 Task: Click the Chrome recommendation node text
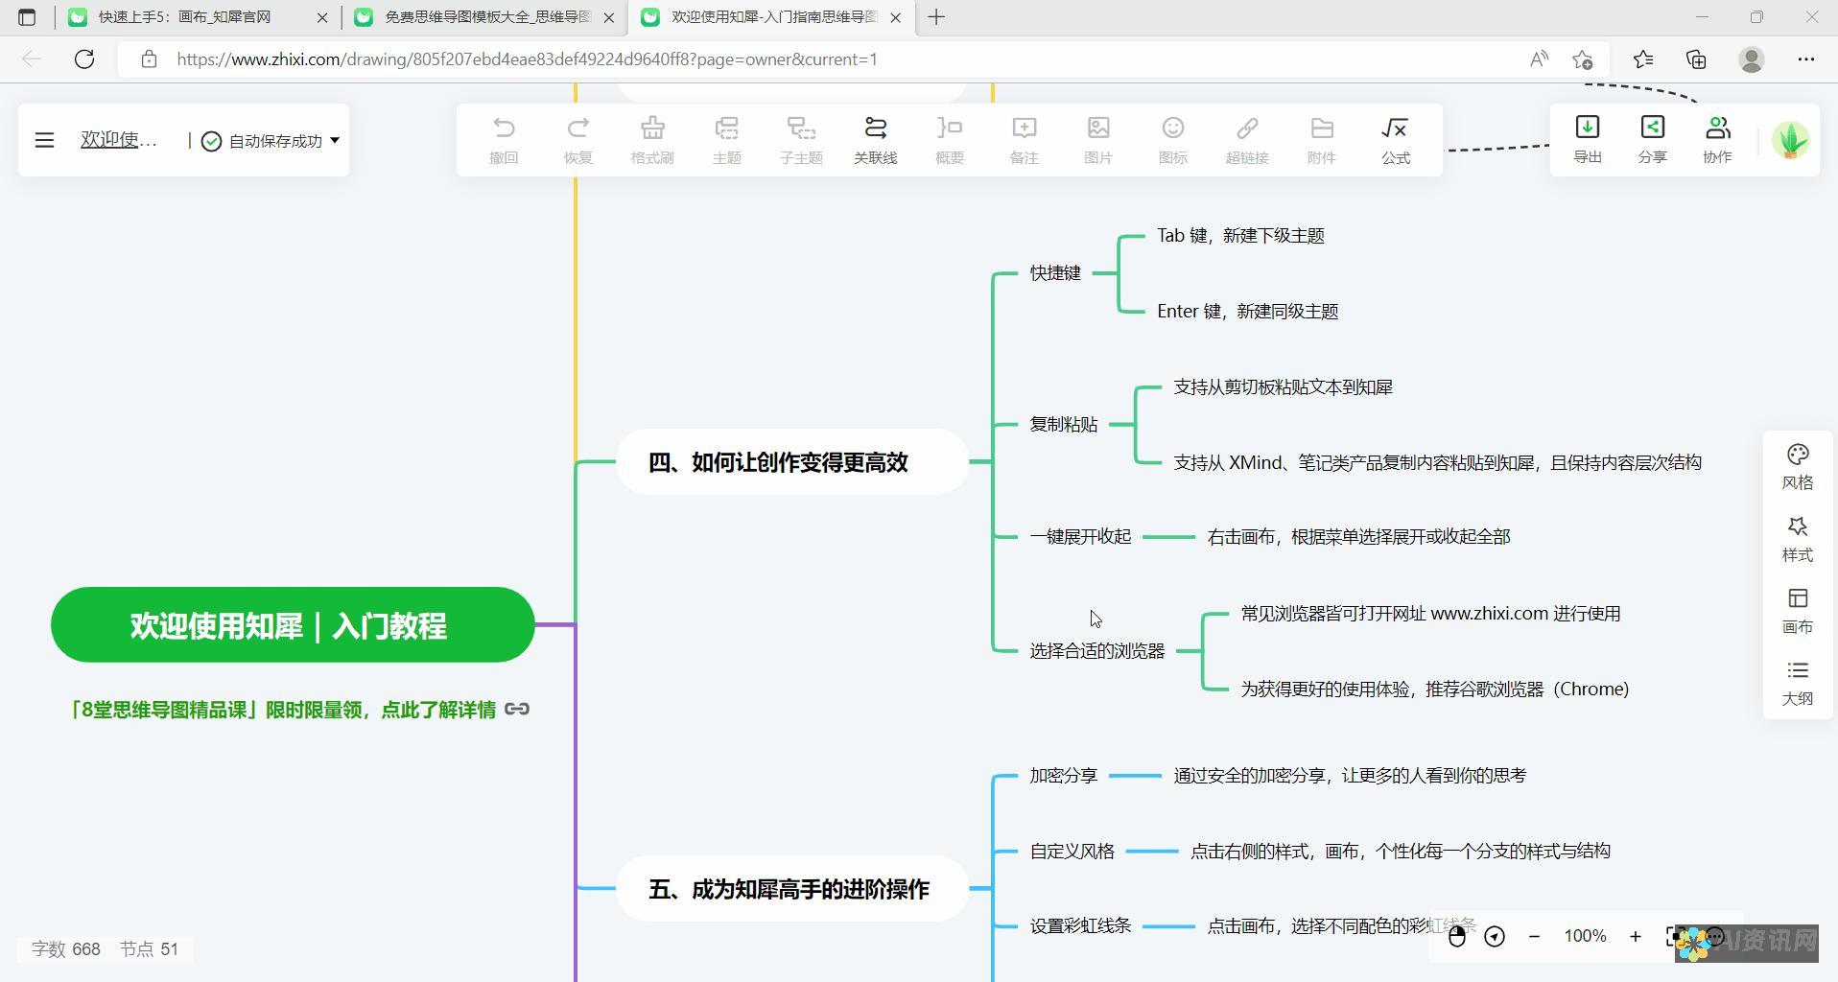pos(1434,690)
